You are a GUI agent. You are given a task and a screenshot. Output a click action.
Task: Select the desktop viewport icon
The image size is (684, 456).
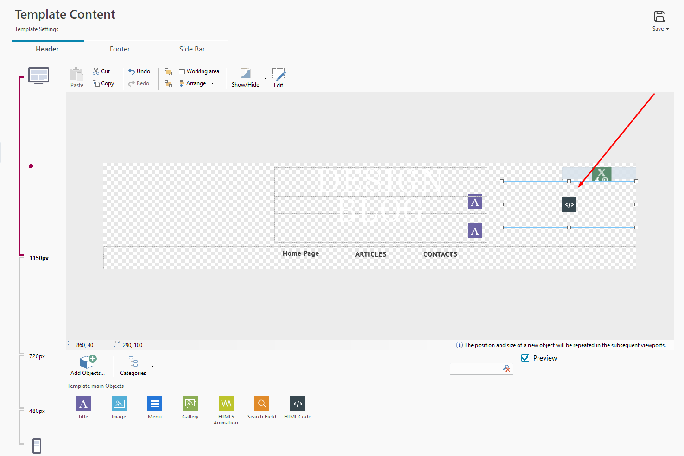pos(38,75)
